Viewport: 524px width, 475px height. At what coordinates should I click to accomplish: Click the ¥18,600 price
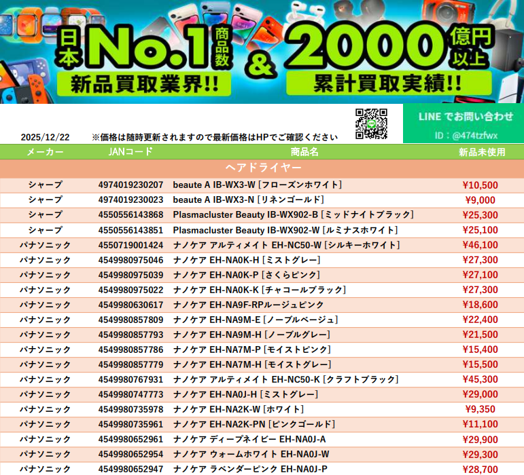481,305
